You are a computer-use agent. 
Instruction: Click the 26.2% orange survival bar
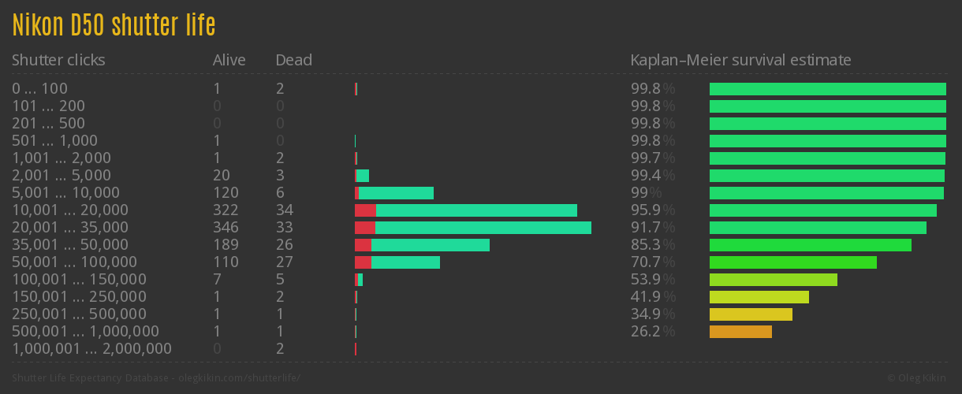pos(740,332)
